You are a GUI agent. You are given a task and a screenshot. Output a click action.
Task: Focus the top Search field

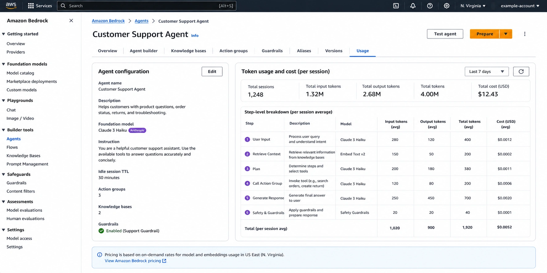[x=147, y=6]
